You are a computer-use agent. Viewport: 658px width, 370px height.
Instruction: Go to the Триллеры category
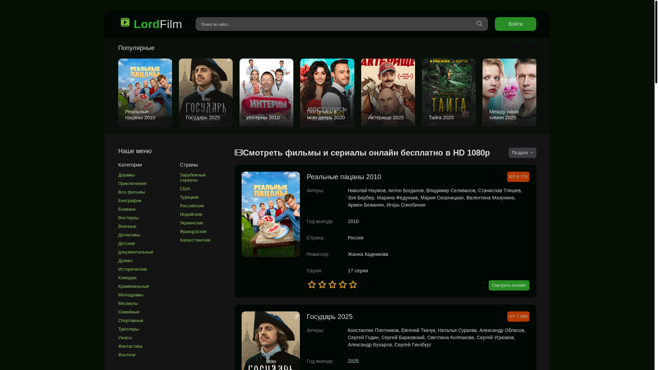129,329
